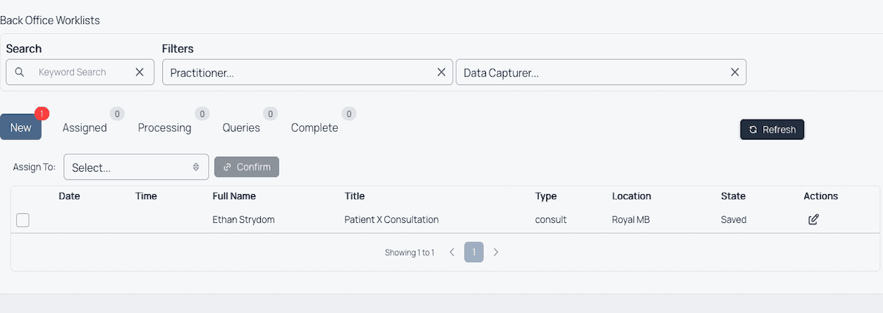The height and width of the screenshot is (313, 883).
Task: Go to the next page arrow
Action: pos(496,252)
